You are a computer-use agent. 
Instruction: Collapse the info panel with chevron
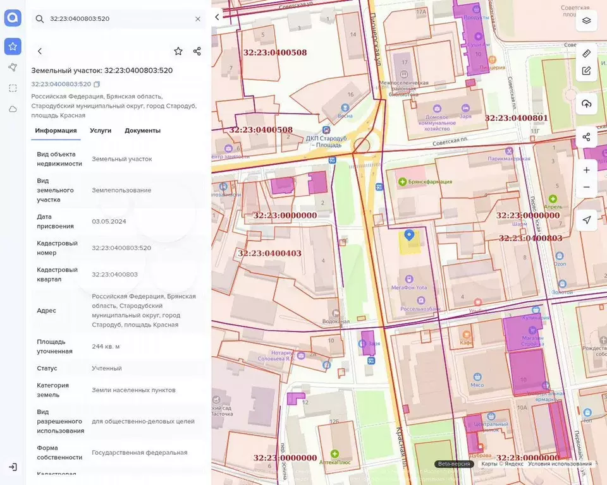pos(217,17)
